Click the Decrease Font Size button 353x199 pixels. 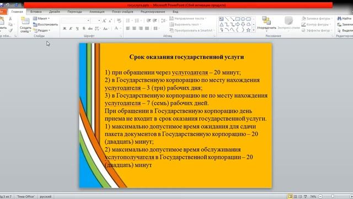[110, 21]
